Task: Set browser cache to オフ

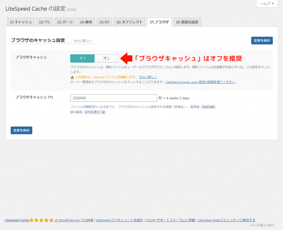Action: [82, 58]
